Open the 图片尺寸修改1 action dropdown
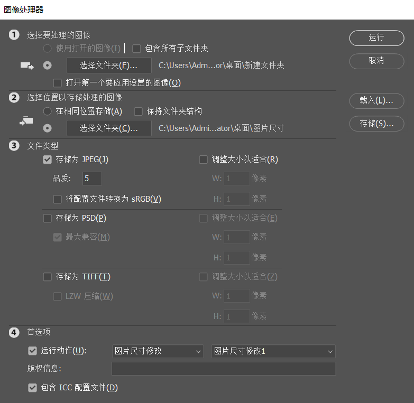The width and height of the screenshot is (414, 403). pyautogui.click(x=273, y=351)
